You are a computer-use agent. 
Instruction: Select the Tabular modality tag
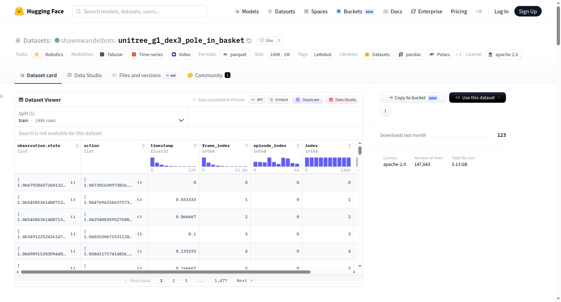point(111,54)
